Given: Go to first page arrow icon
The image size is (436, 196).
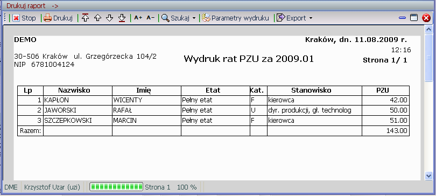Looking at the screenshot, I should point(86,18).
